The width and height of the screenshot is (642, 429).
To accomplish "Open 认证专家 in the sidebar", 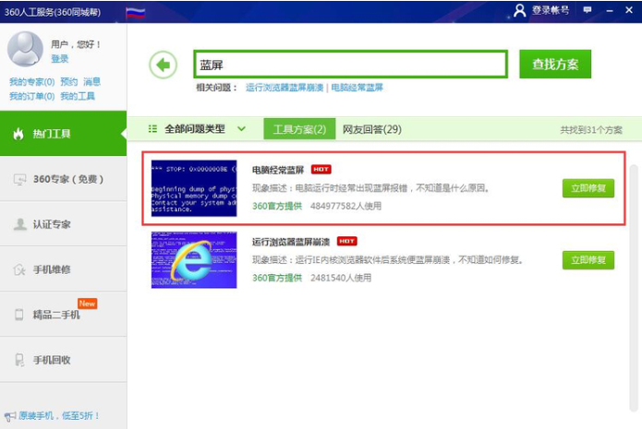I will (52, 224).
